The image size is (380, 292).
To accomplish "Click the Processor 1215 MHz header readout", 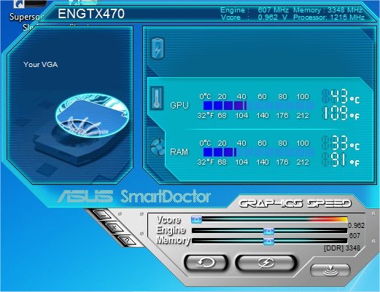I will [x=329, y=17].
